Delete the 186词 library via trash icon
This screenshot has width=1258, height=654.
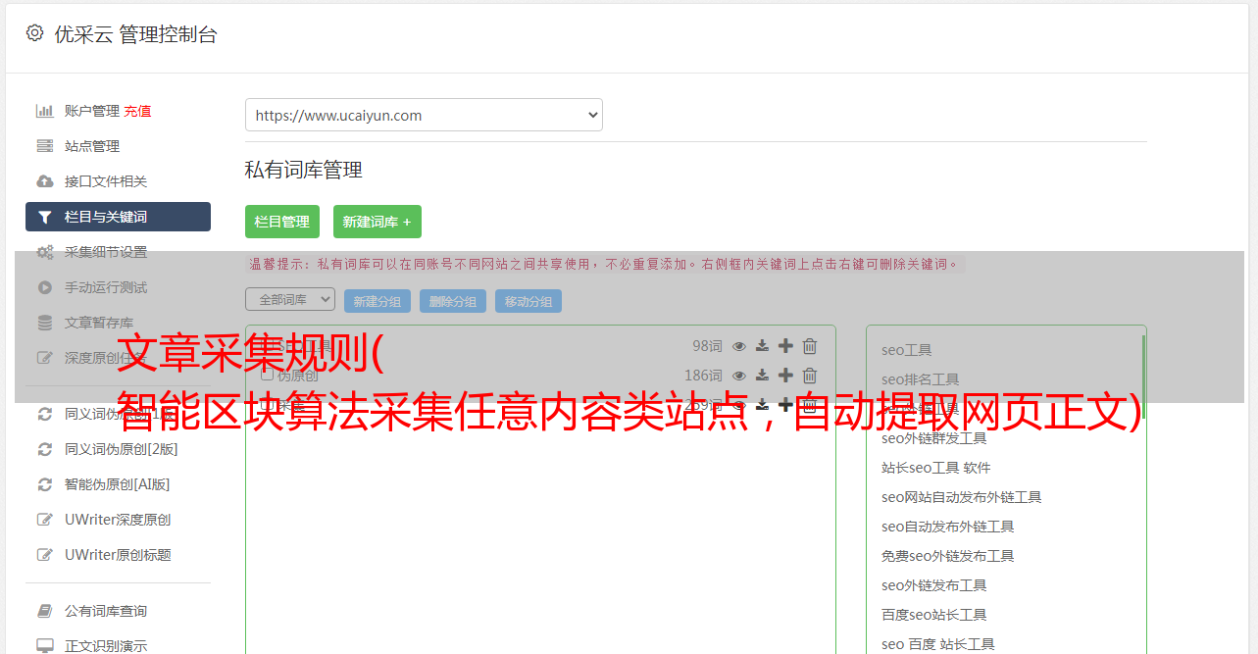point(810,375)
